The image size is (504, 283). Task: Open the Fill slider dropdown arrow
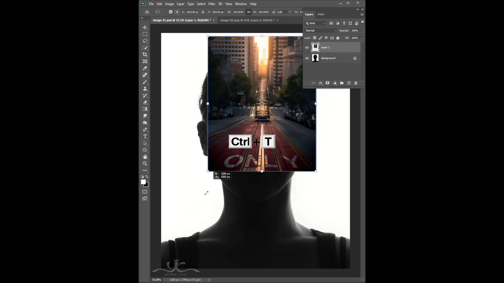click(x=361, y=38)
